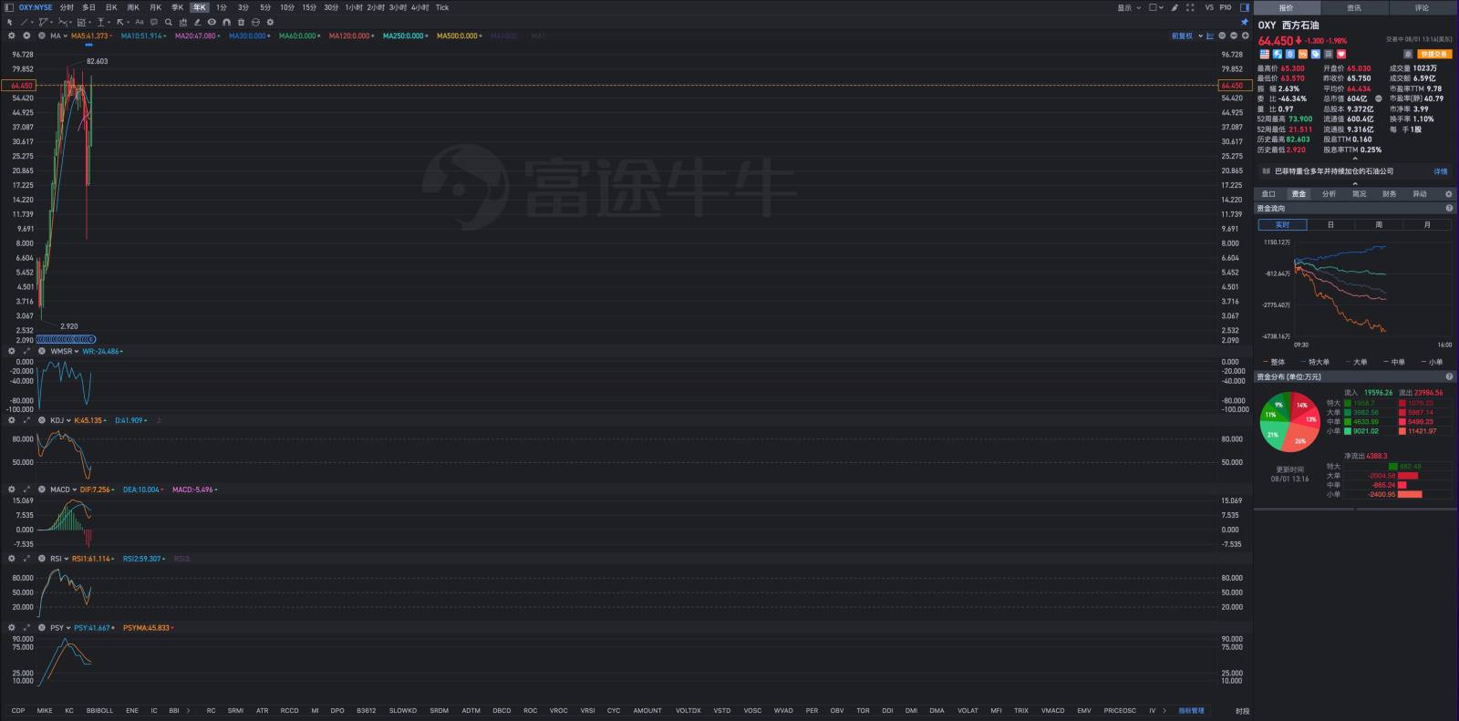Open funds-tab settings gear icon
The image size is (1459, 721).
(x=1448, y=194)
